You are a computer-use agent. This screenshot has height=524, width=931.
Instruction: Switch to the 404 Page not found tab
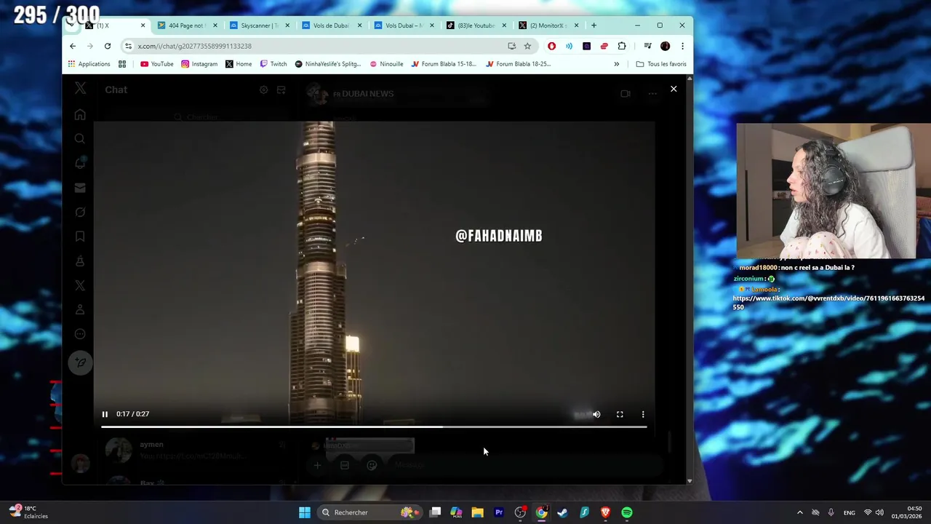click(186, 25)
